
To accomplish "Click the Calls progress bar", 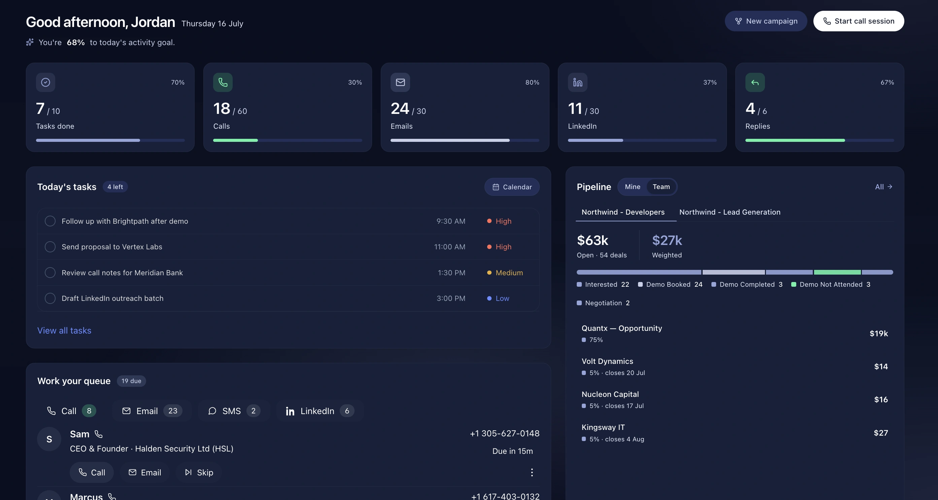I will [288, 140].
